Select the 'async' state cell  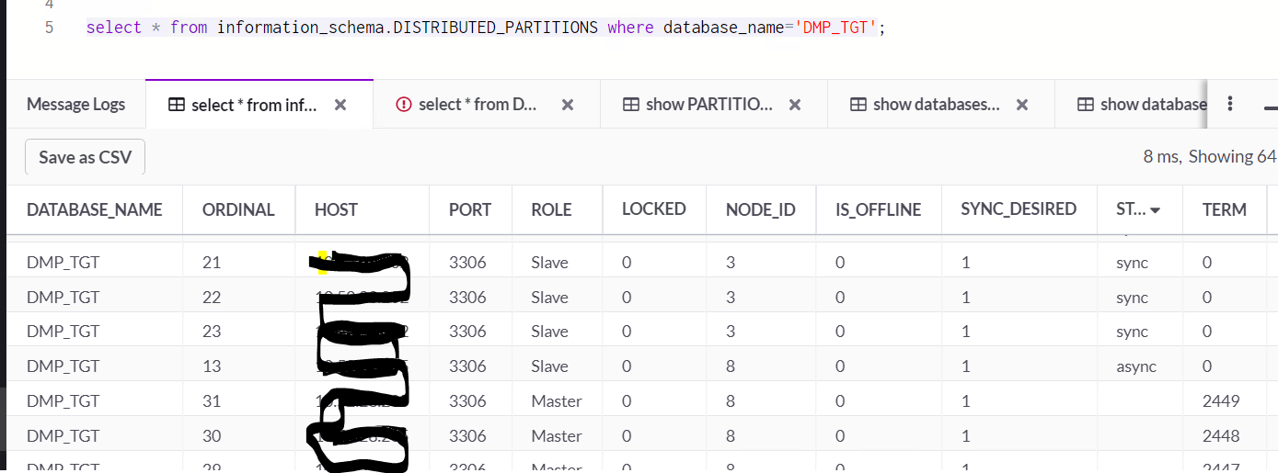(1134, 366)
